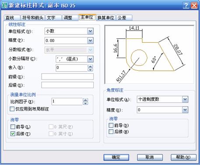This screenshot has height=165, width=200.
Task: Click the AutoCAD icon in title bar
Action: [x=4, y=5]
